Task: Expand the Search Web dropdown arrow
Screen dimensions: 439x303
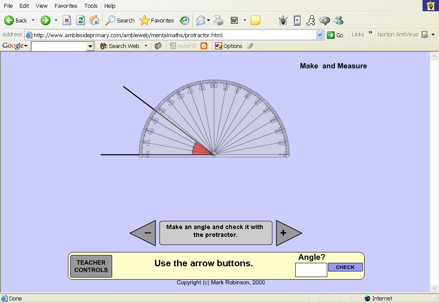Action: pos(146,46)
